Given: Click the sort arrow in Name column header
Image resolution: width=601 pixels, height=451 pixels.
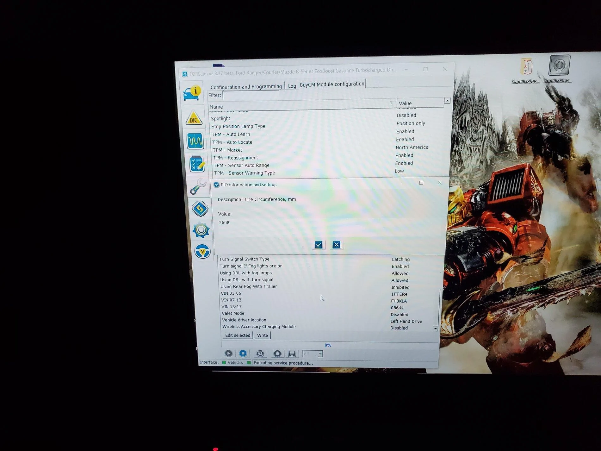Looking at the screenshot, I should coord(393,103).
